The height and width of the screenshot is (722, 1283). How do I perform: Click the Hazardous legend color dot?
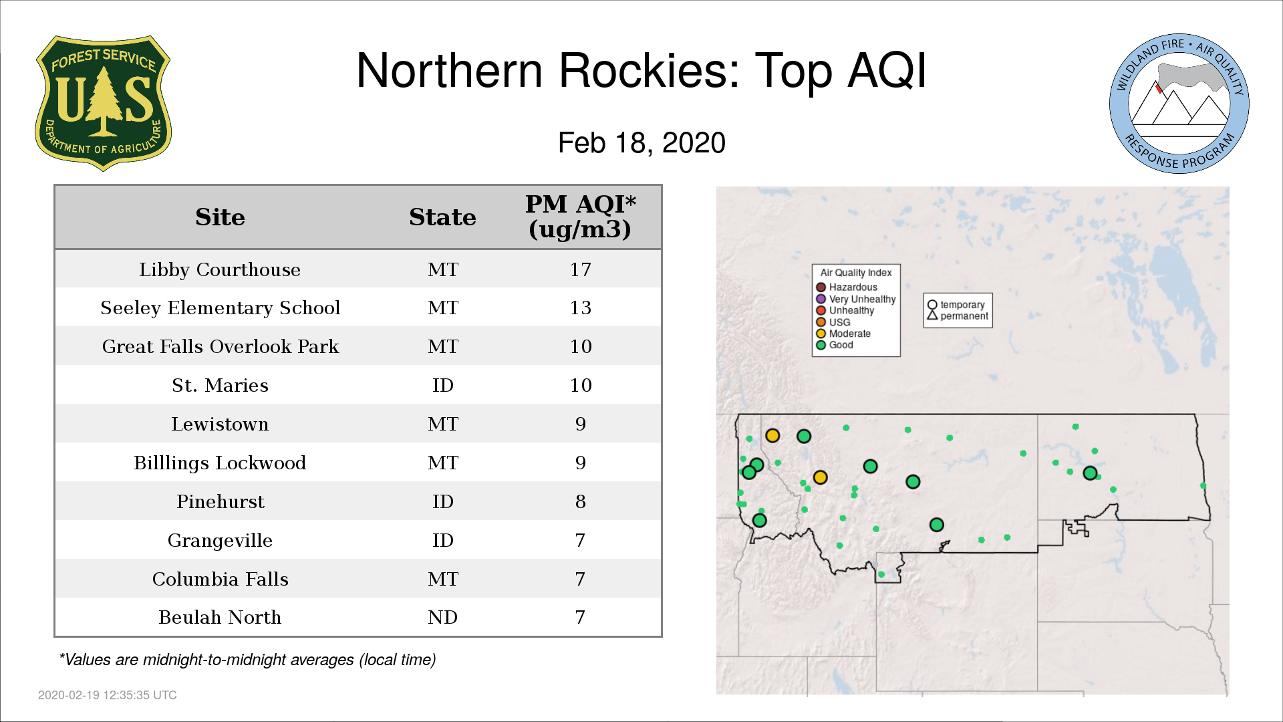click(x=821, y=287)
